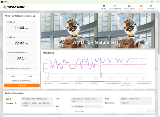Toggle the Frame rate (FPS) legend swatch
The width and height of the screenshot is (160, 117).
coord(51,82)
